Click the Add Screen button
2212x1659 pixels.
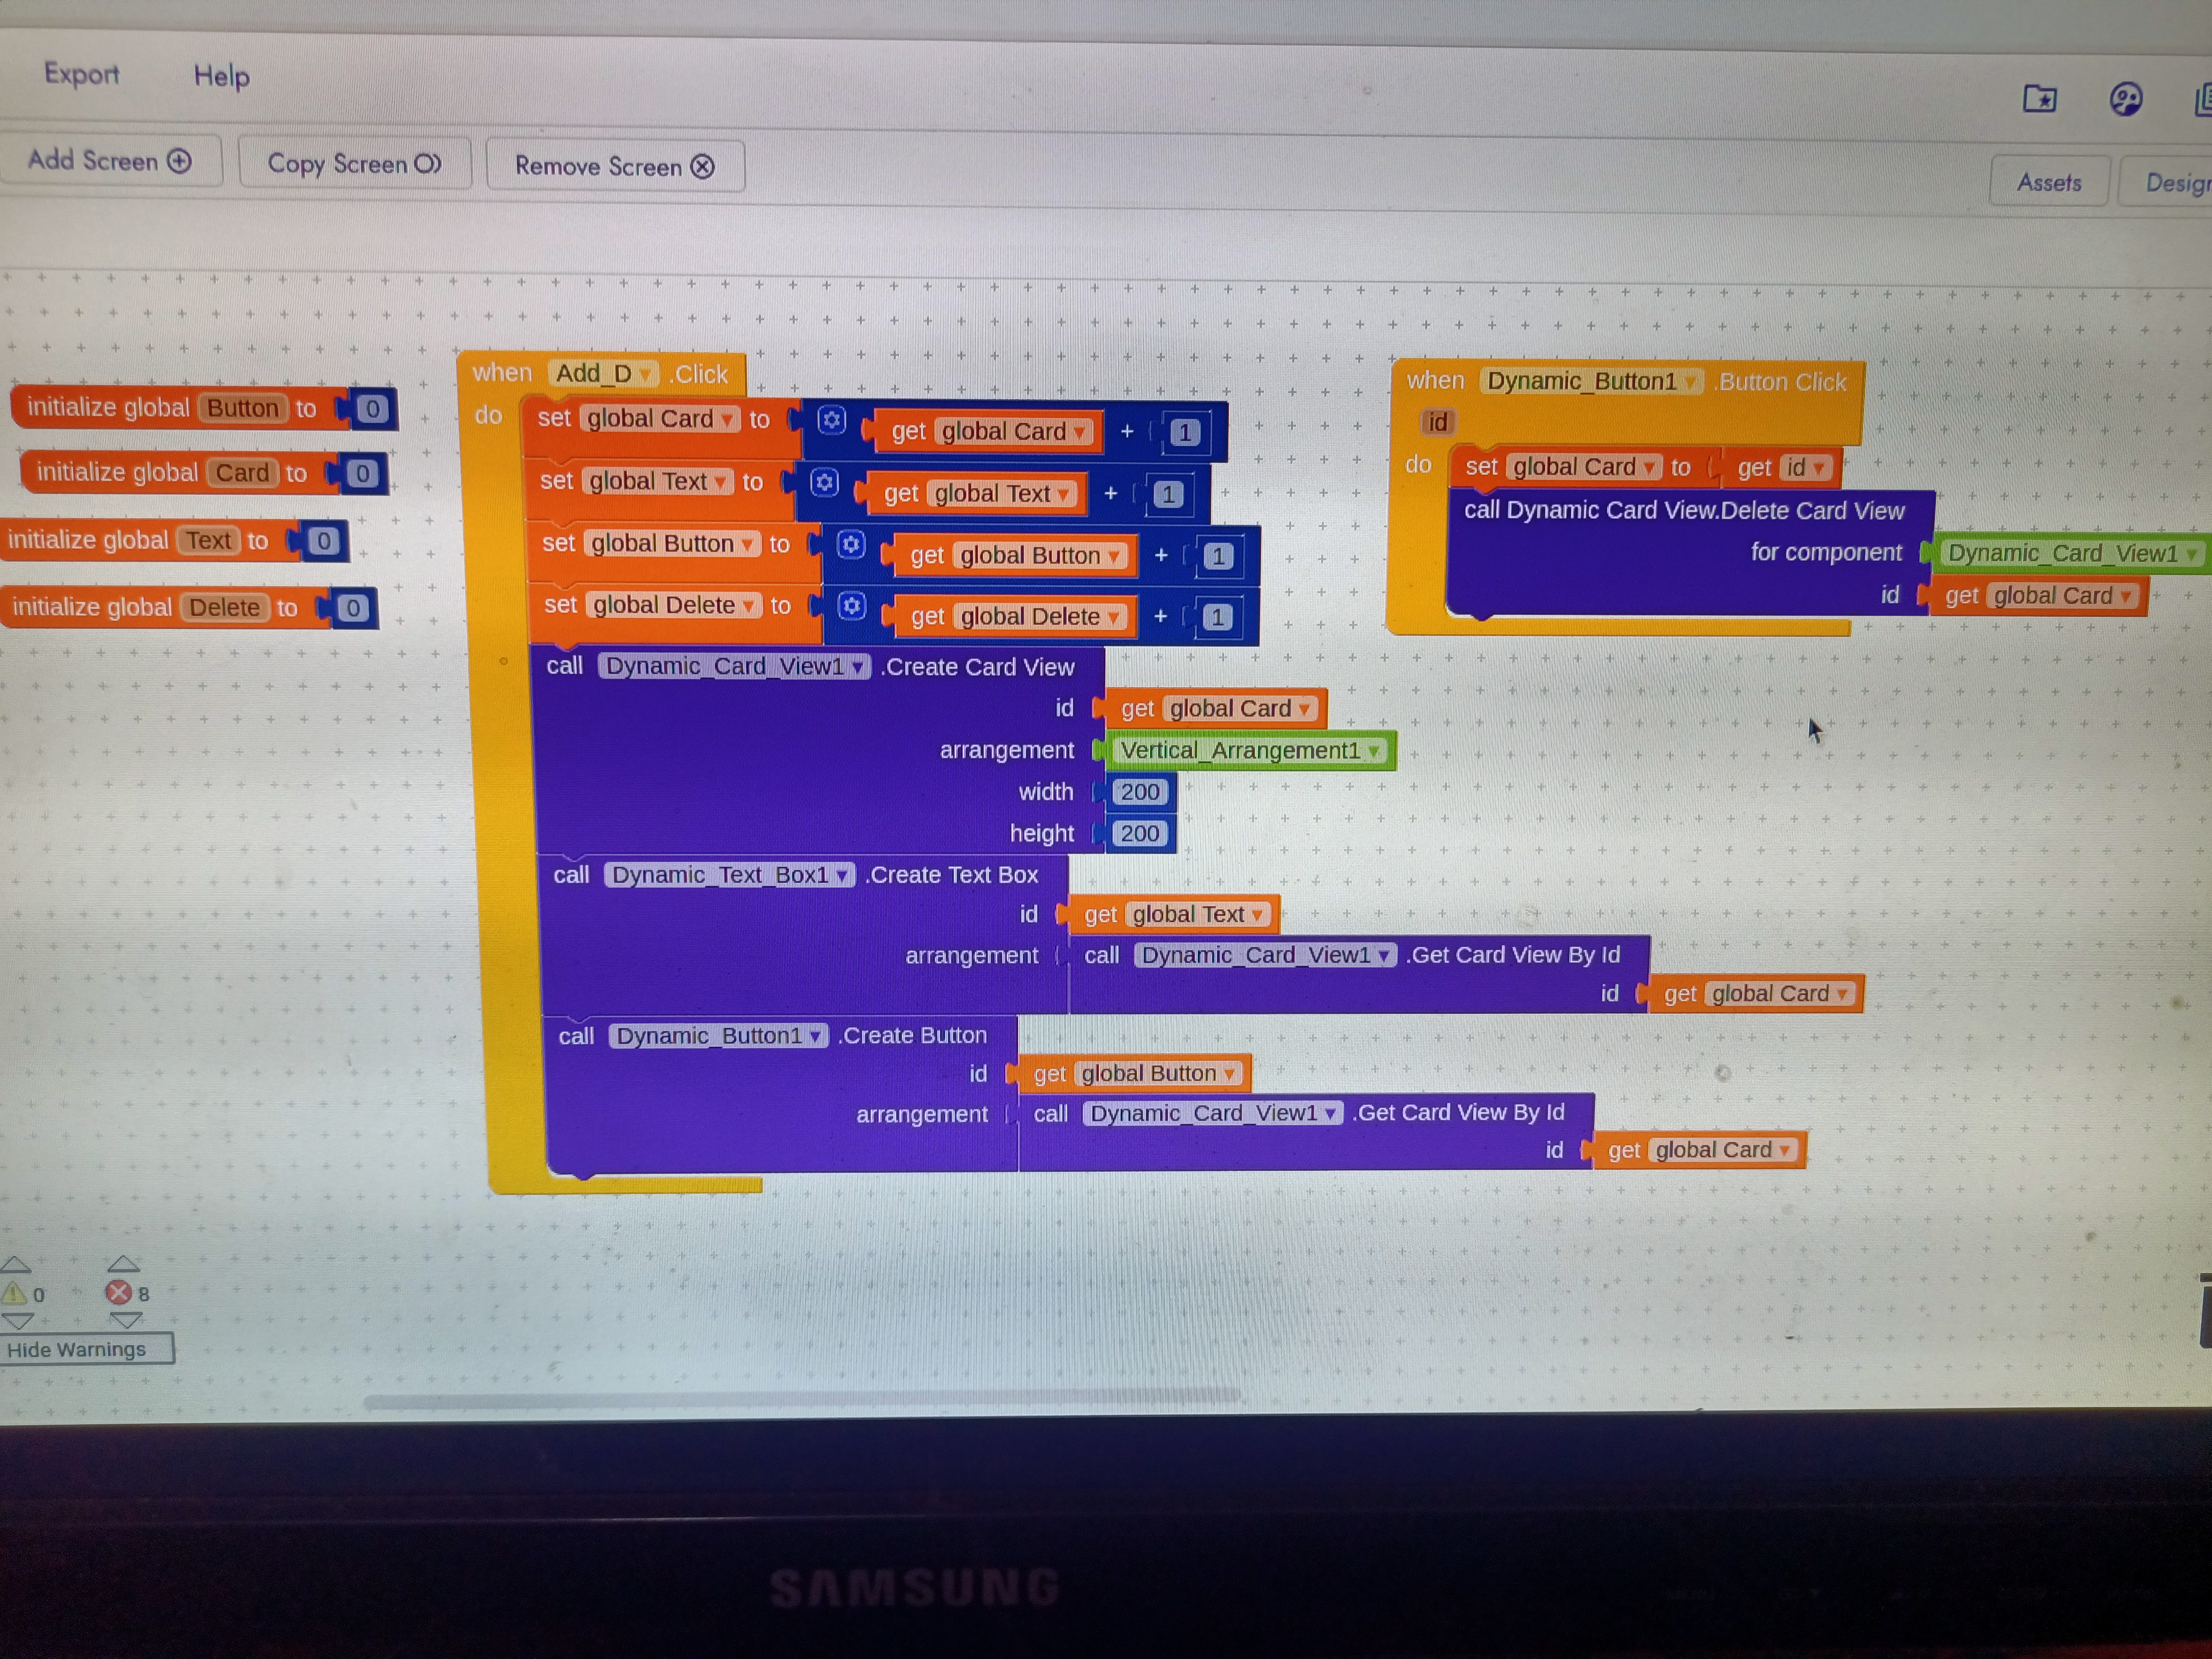109,161
